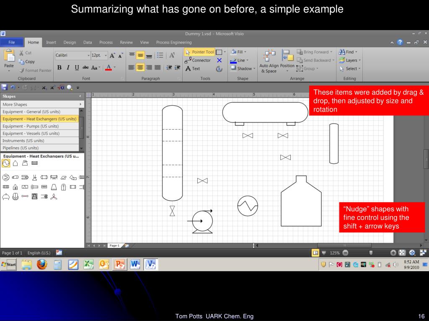Toggle Strikethrough formatting
Image resolution: width=429 pixels, height=321 pixels.
pos(85,67)
